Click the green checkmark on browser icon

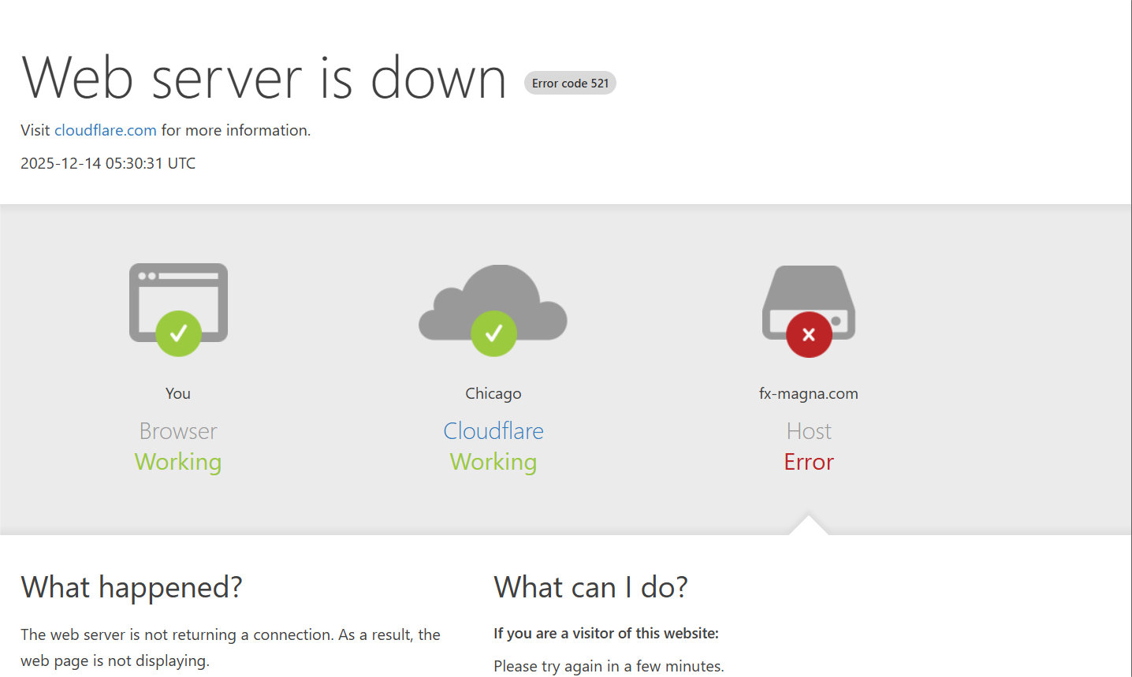178,333
